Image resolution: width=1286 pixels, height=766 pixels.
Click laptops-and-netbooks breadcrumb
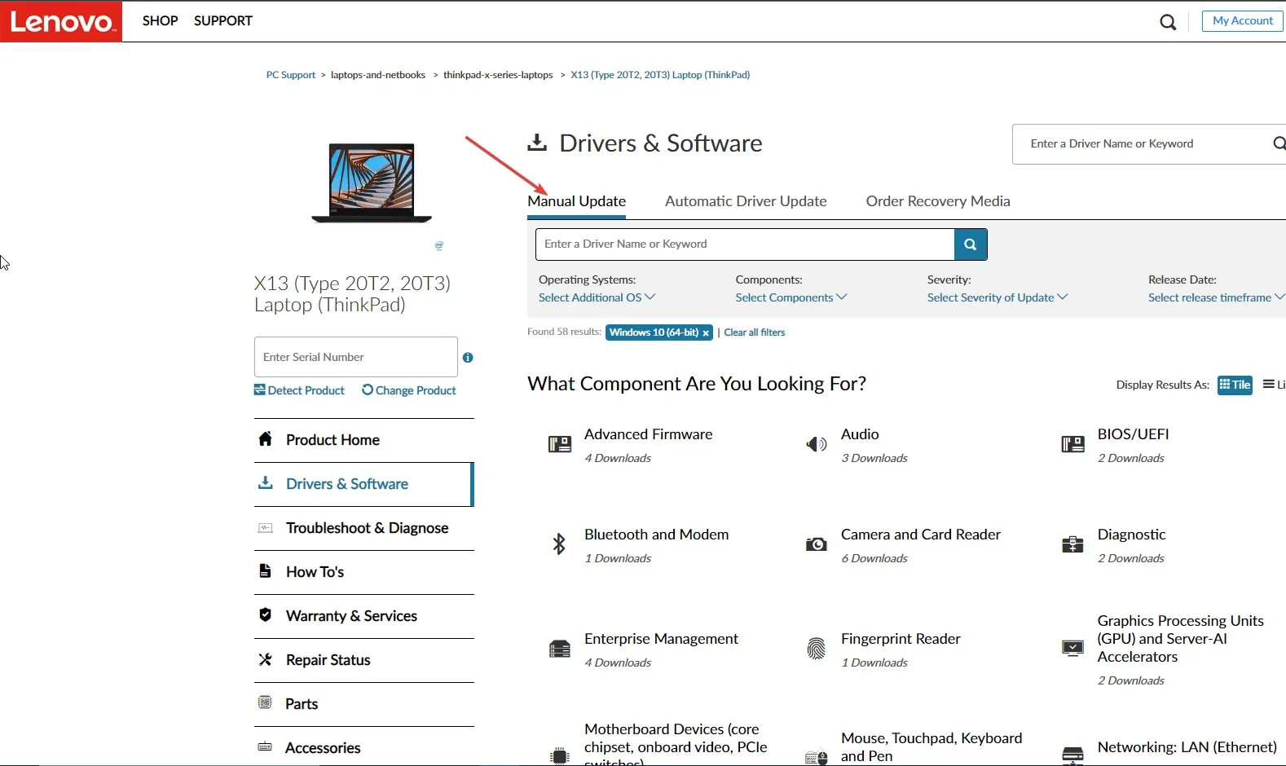pos(378,75)
